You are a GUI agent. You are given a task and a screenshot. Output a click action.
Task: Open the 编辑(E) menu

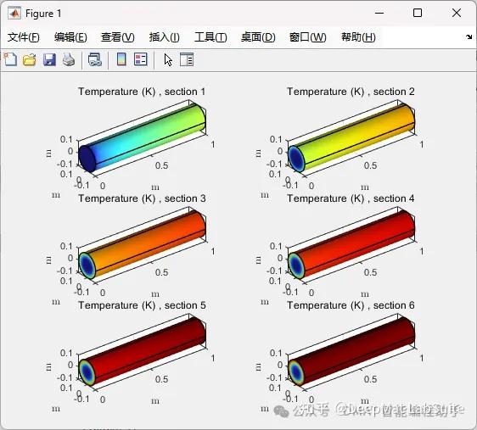tap(70, 37)
